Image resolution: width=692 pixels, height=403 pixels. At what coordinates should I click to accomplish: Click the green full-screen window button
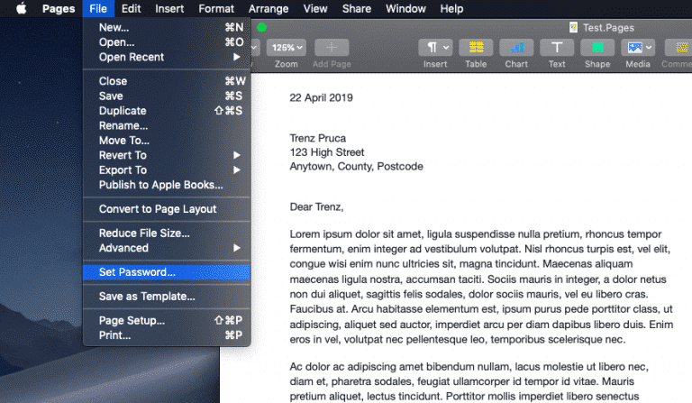pyautogui.click(x=261, y=28)
